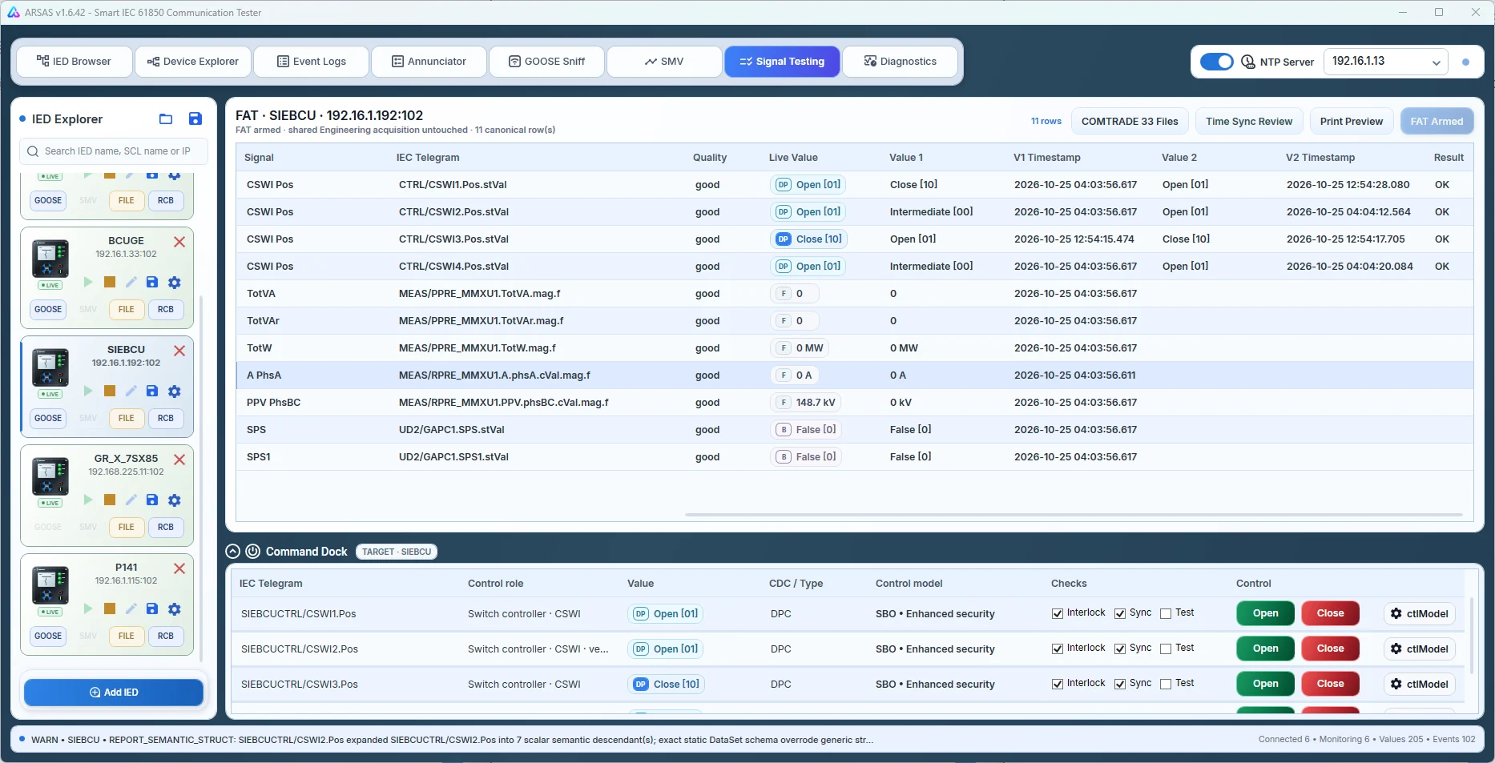The width and height of the screenshot is (1495, 763).
Task: Enable Test checkbox for CSWI1.Pos
Action: point(1166,613)
